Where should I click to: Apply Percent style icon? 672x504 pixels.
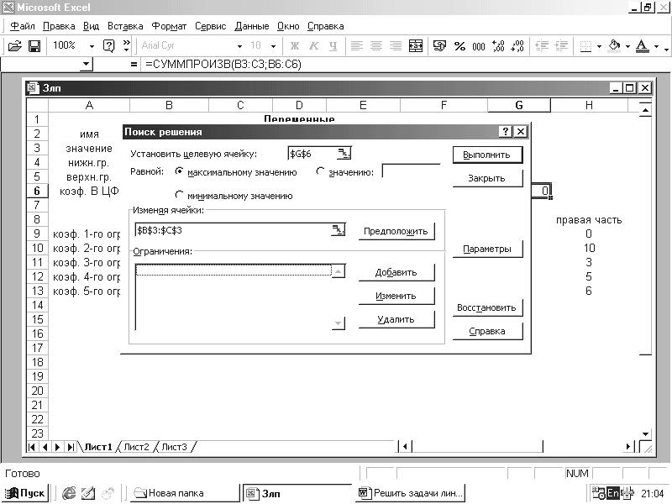click(x=459, y=46)
